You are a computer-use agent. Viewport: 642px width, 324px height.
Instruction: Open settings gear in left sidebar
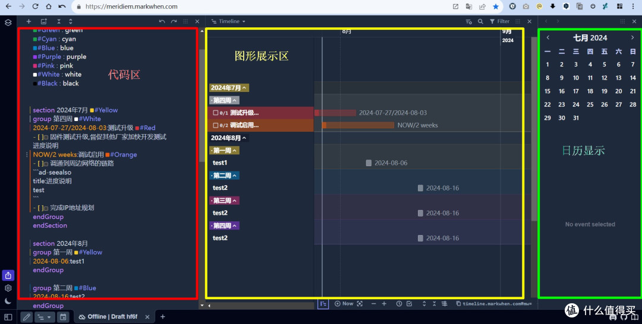pos(8,288)
